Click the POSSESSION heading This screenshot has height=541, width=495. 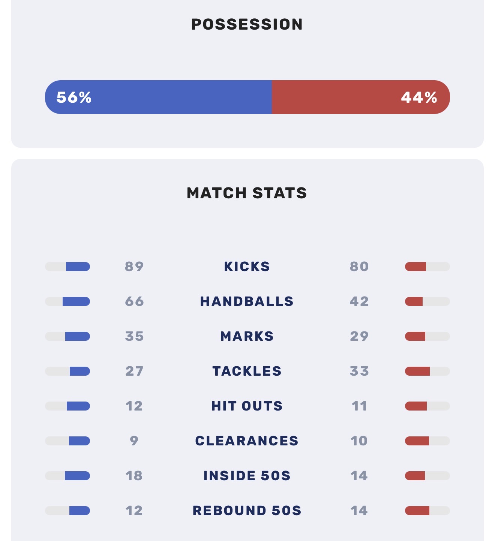coord(247,24)
